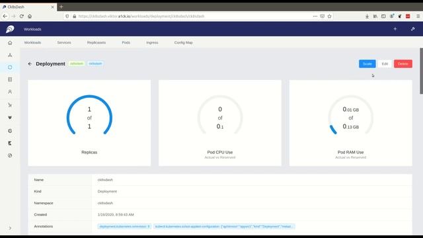Open Firefox downloads icon
This screenshot has height=238, width=423.
(x=367, y=16)
